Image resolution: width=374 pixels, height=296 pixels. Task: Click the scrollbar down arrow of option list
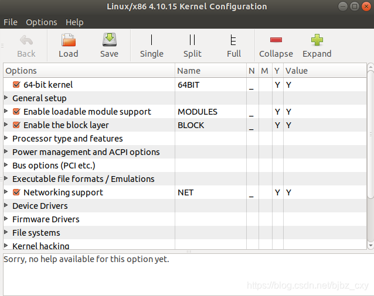click(x=370, y=245)
